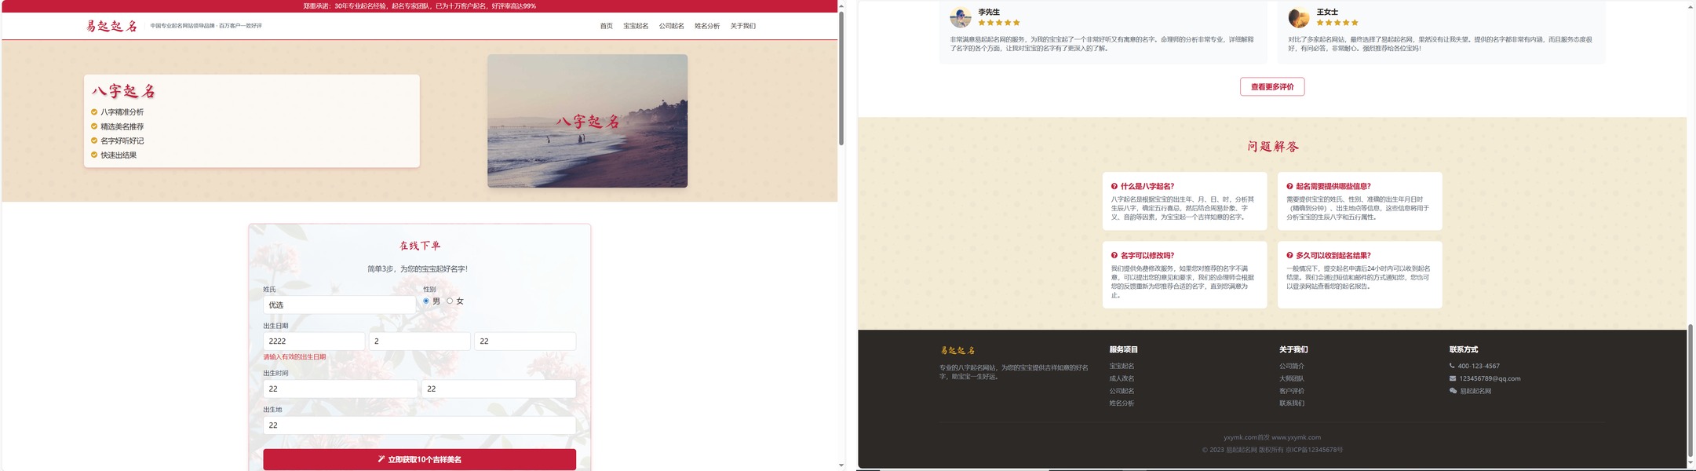Viewport: 1696px width, 471px height.
Task: Click the birth year field showing 2222
Action: [314, 341]
